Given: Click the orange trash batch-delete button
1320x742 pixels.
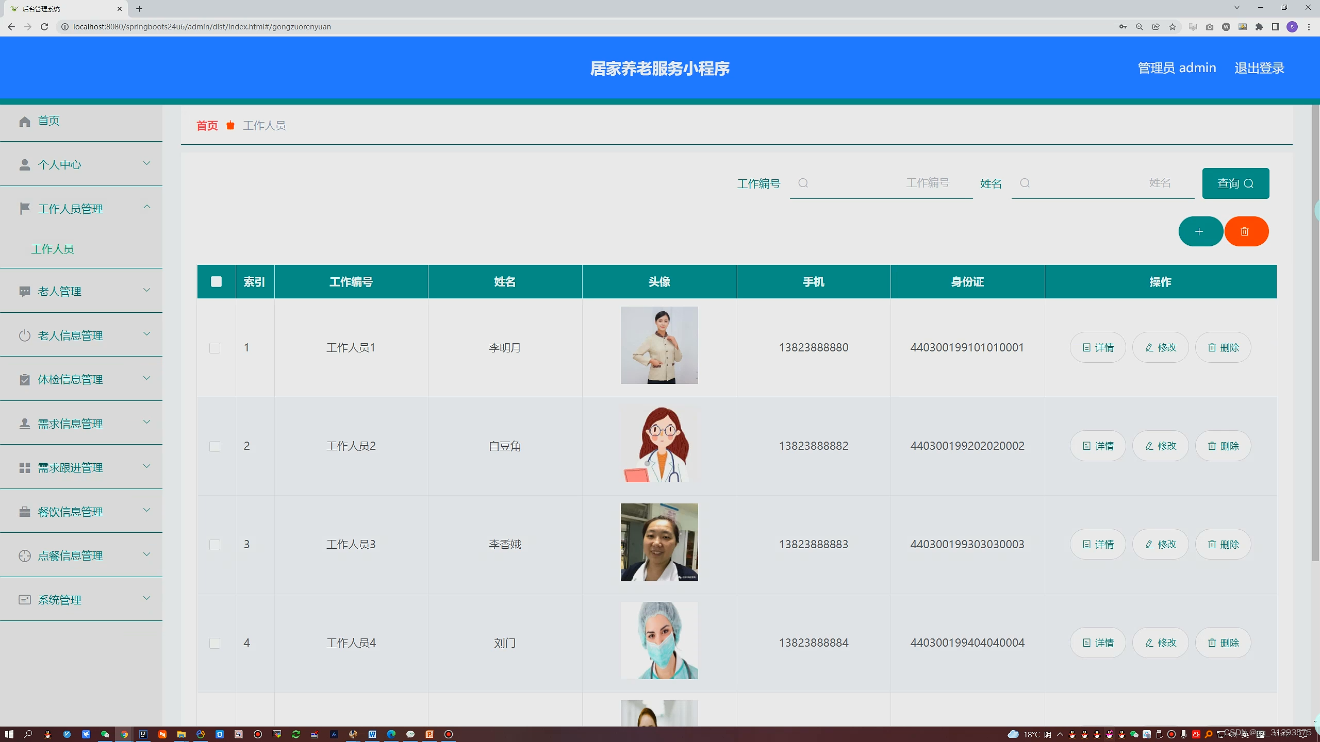Looking at the screenshot, I should tap(1246, 231).
